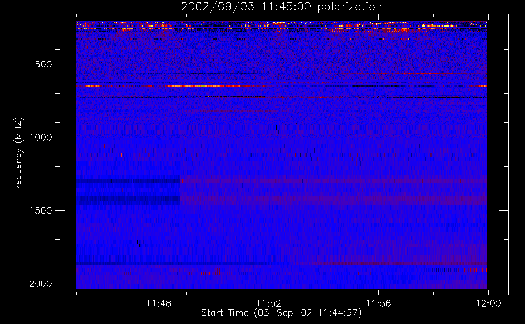525x324 pixels.
Task: Click the 1000 frequency tick label
Action: 41,137
